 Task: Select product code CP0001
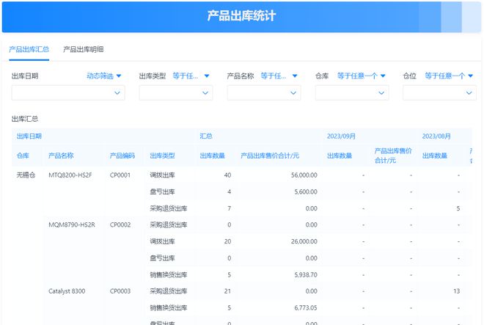pos(120,175)
